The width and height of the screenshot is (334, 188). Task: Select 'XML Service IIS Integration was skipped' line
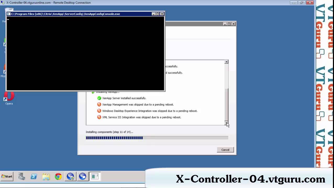[142, 117]
